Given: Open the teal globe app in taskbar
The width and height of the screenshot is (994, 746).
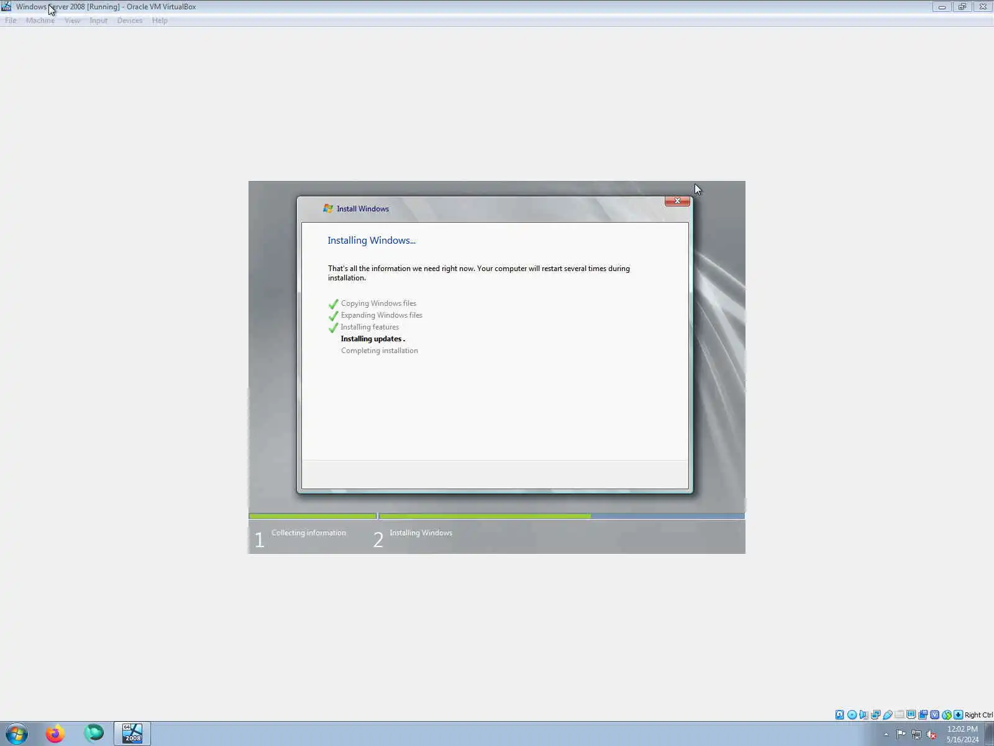Looking at the screenshot, I should click(x=94, y=734).
